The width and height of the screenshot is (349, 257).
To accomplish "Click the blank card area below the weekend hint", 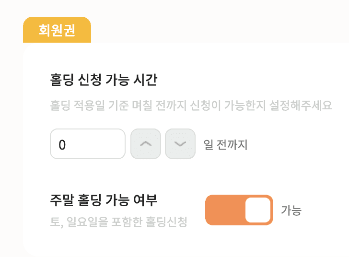I will [178, 243].
